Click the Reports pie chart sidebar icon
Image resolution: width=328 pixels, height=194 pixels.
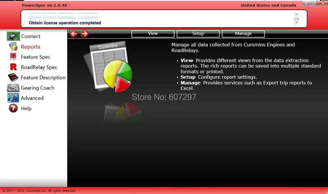pyautogui.click(x=13, y=47)
